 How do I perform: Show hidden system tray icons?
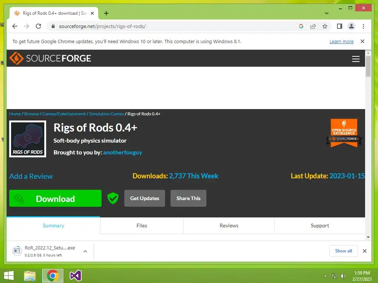pos(326,276)
